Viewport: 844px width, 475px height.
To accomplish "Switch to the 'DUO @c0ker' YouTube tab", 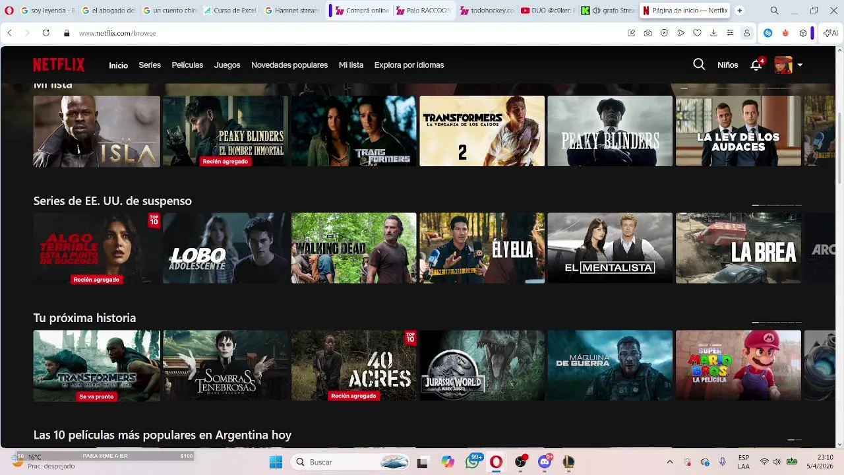I will tap(549, 11).
